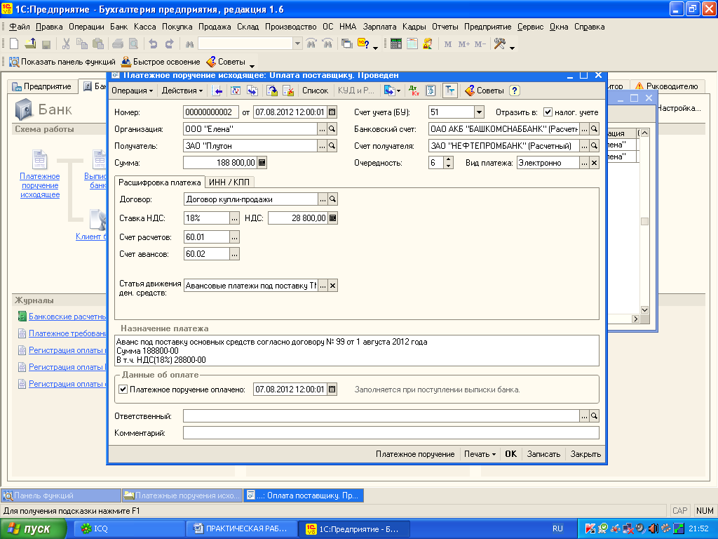Expand the search combo box dropdown arrow
This screenshot has width=718, height=539.
tap(297, 44)
